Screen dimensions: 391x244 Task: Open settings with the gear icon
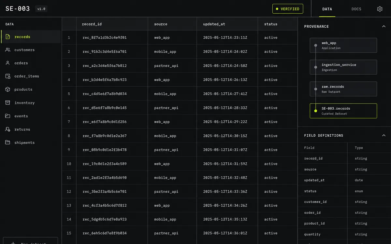[x=380, y=9]
